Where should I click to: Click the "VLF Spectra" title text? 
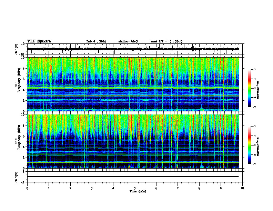click(x=39, y=41)
